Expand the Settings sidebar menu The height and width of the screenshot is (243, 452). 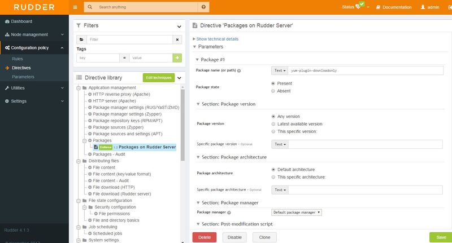(x=34, y=101)
